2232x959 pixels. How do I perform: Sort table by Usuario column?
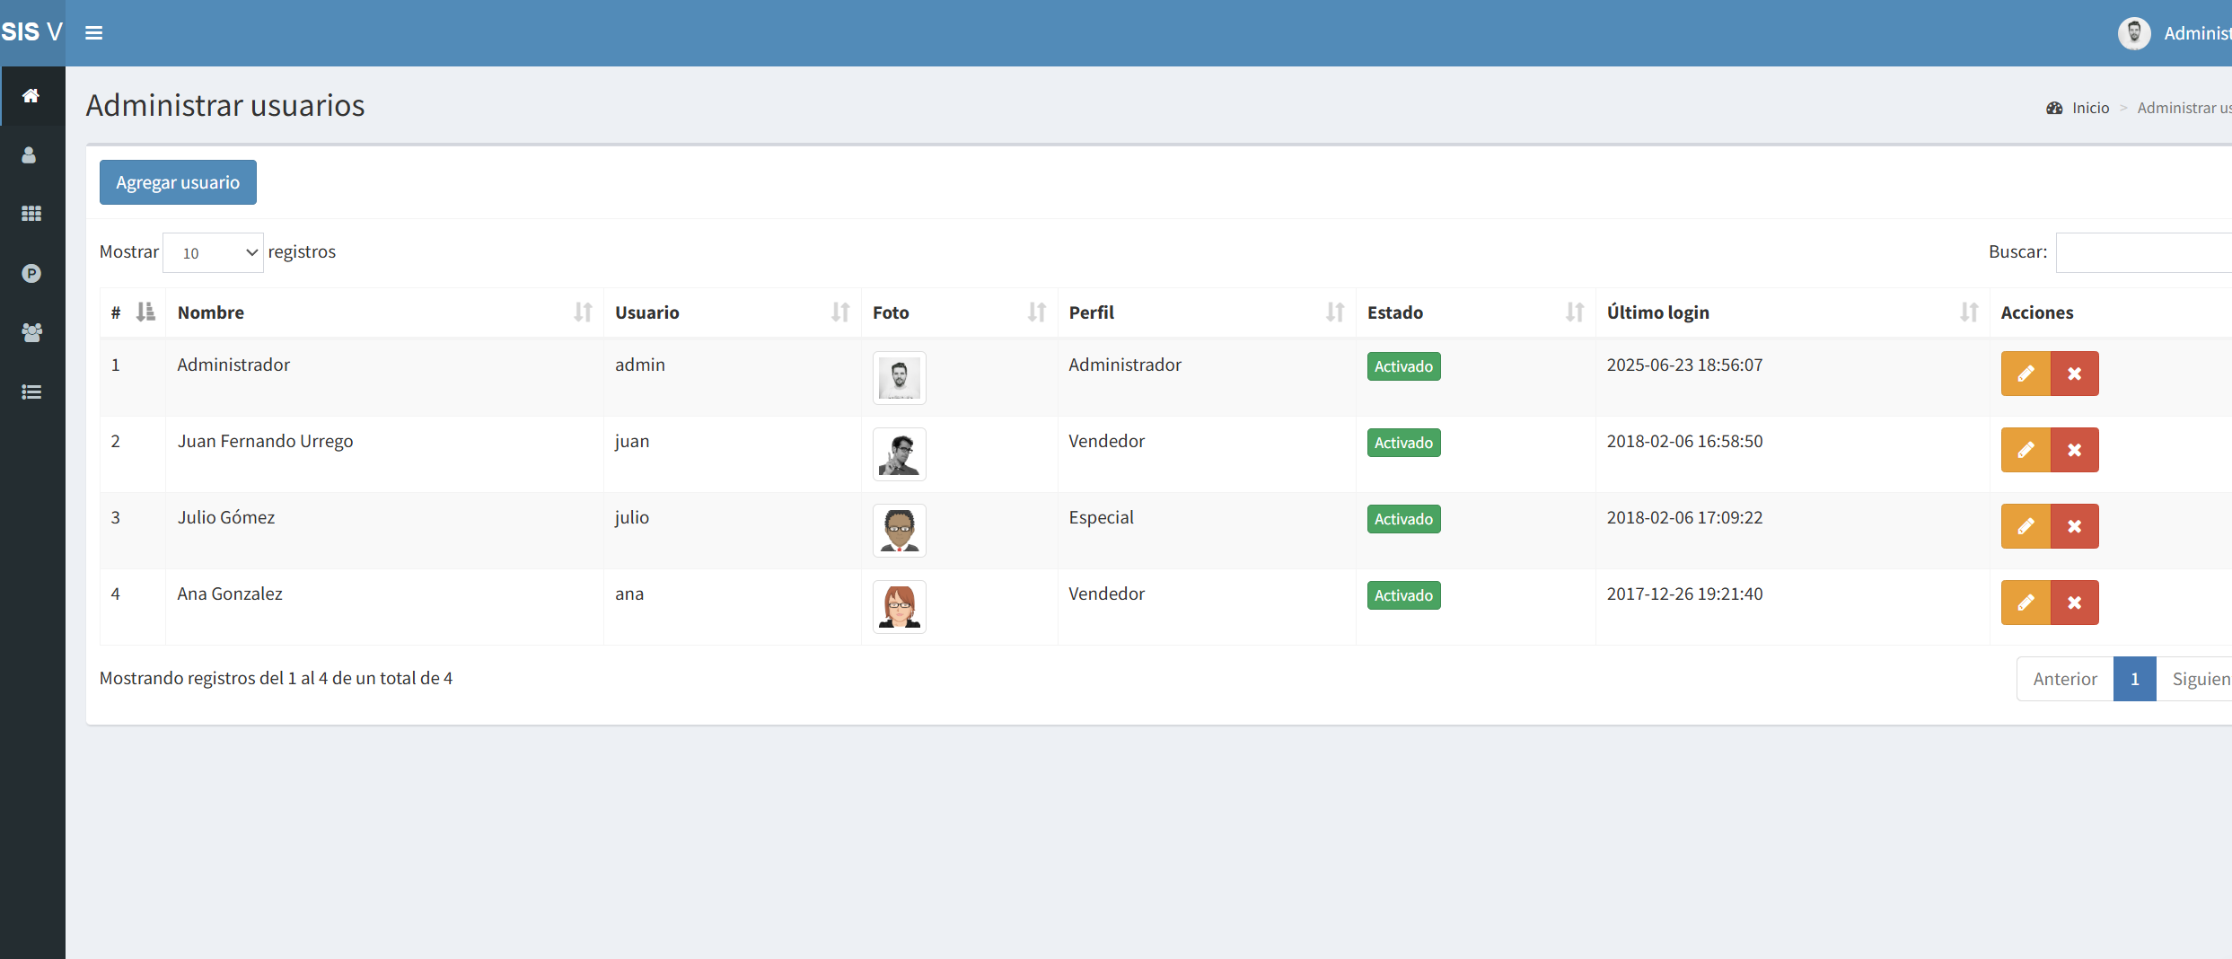[x=733, y=312]
